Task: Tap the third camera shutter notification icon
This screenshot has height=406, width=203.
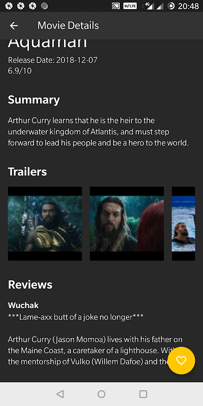Action: tap(32, 6)
